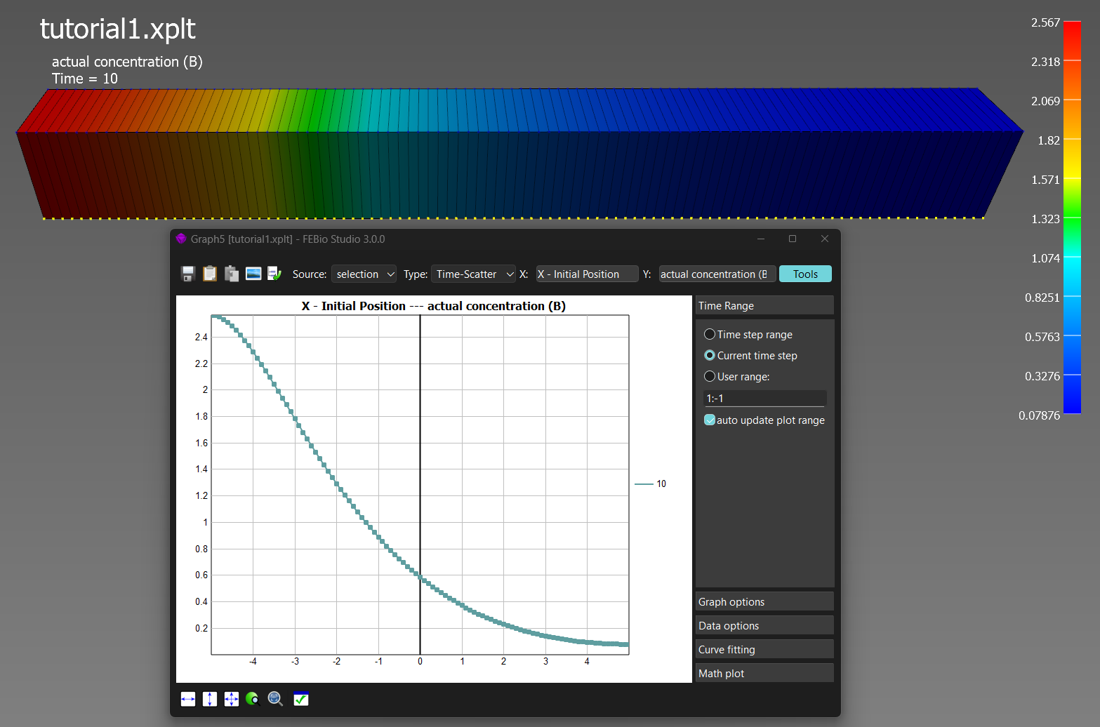Expand the Graph options section

click(764, 602)
